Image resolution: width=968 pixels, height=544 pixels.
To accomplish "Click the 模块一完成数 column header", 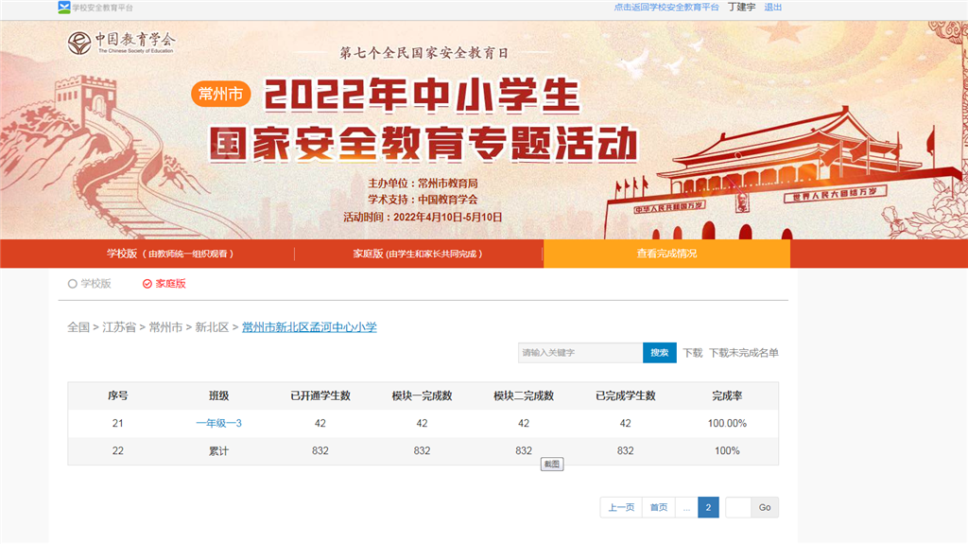I will [423, 395].
